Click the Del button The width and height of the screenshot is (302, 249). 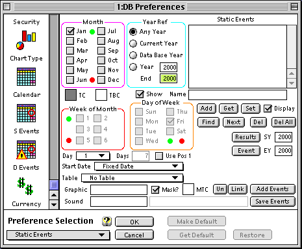click(258, 122)
